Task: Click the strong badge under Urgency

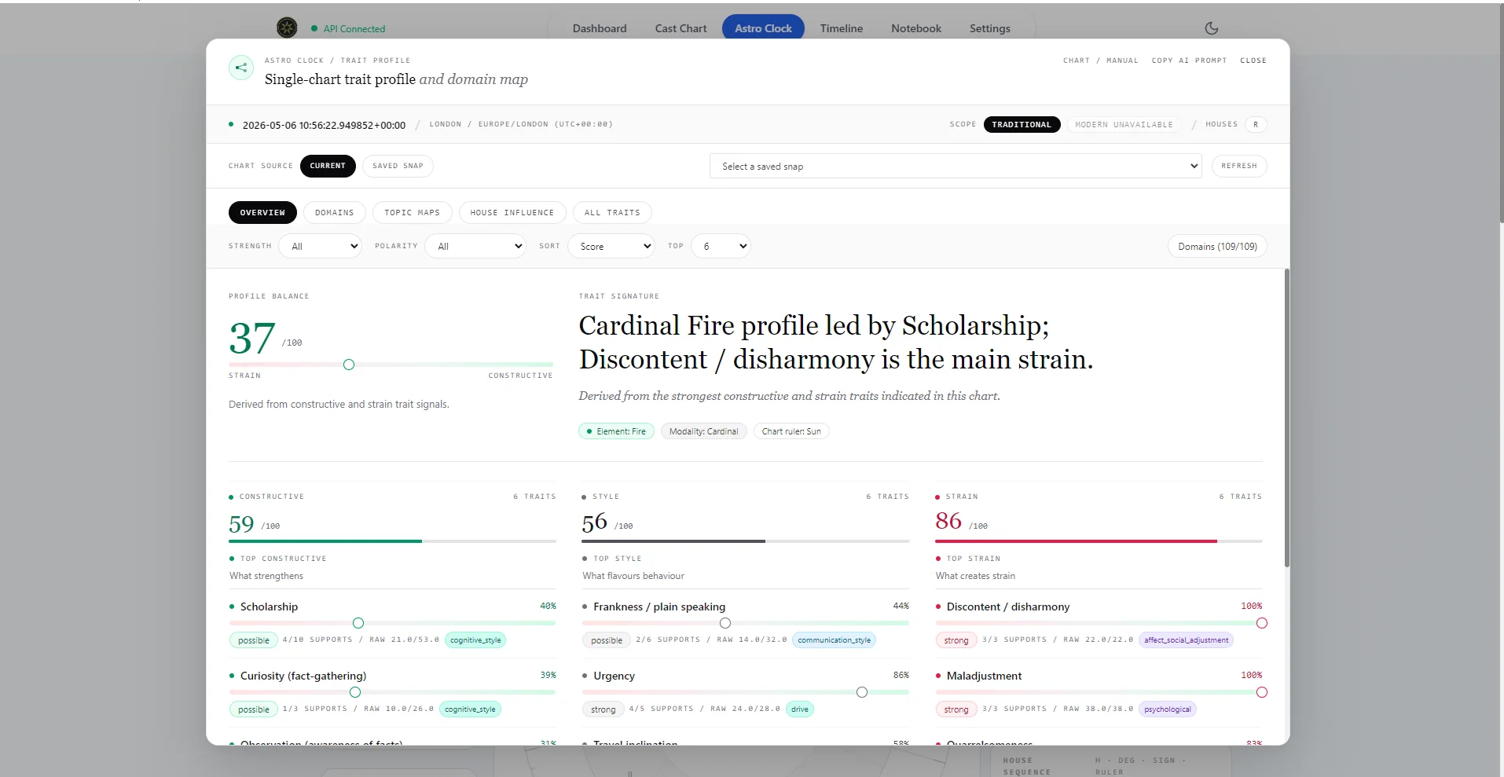Action: (x=603, y=709)
